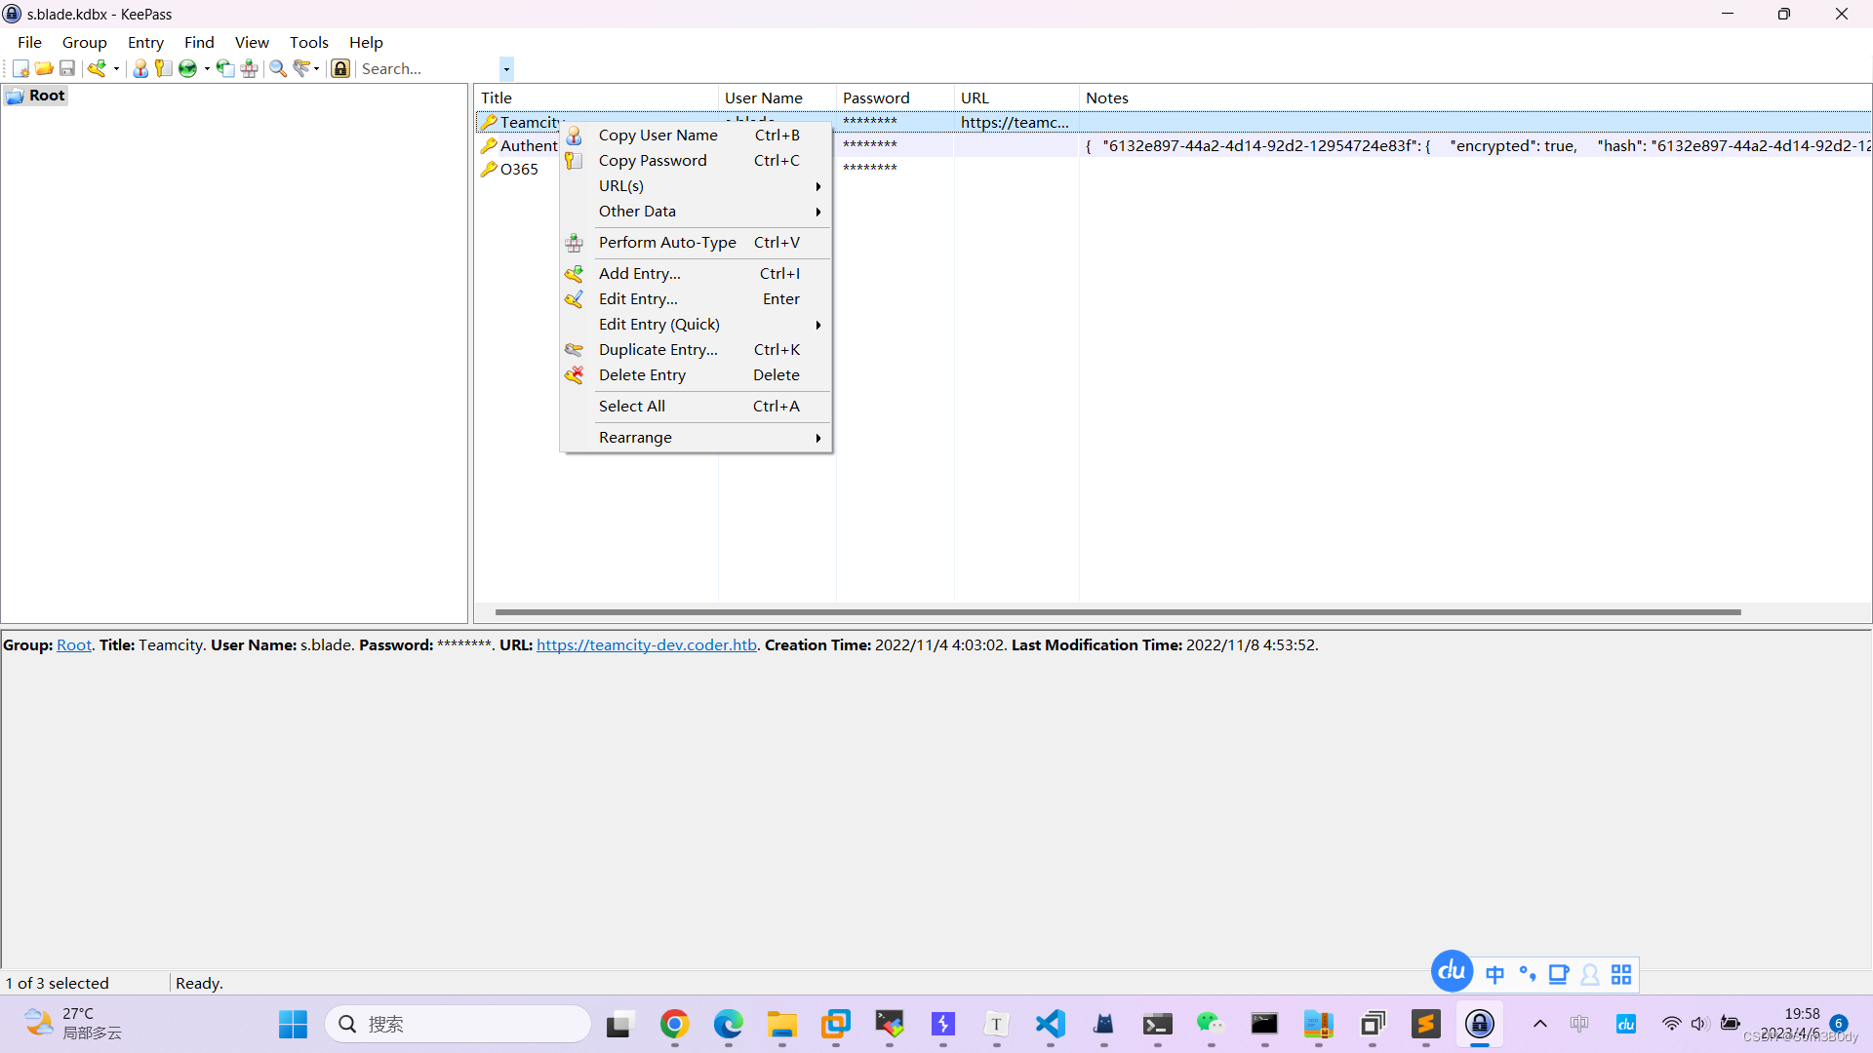The image size is (1873, 1053).
Task: Sort by the Notes column header
Action: (x=1475, y=97)
